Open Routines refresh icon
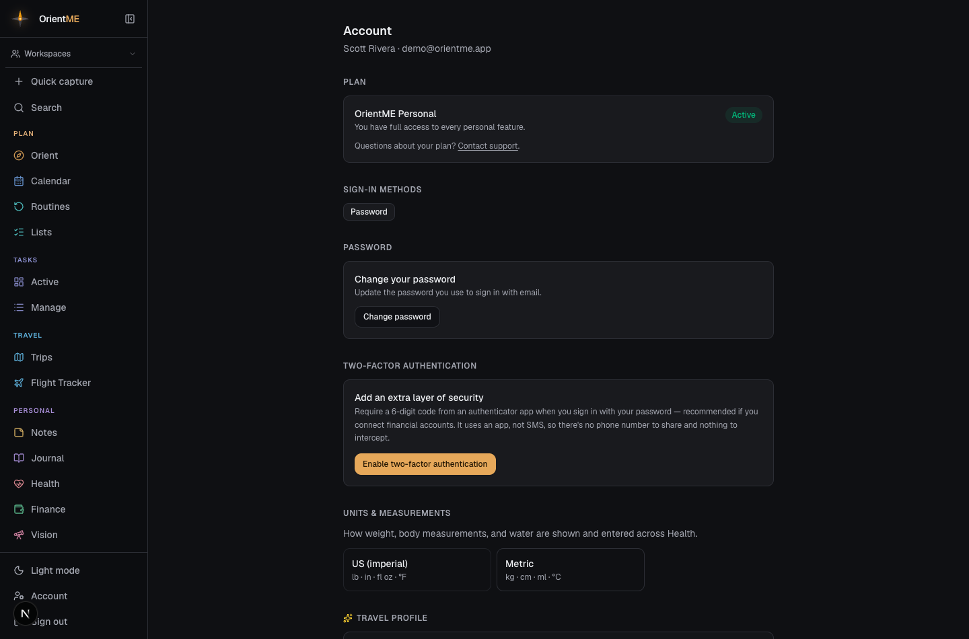The height and width of the screenshot is (639, 969). point(19,206)
